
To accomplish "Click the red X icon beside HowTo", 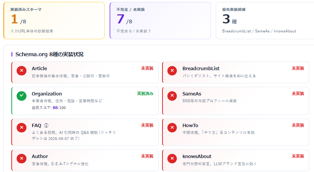I will [x=172, y=127].
